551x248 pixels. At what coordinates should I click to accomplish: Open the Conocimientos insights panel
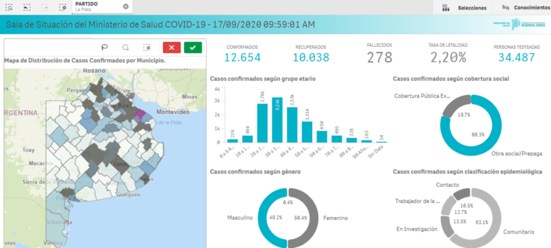[x=526, y=8]
